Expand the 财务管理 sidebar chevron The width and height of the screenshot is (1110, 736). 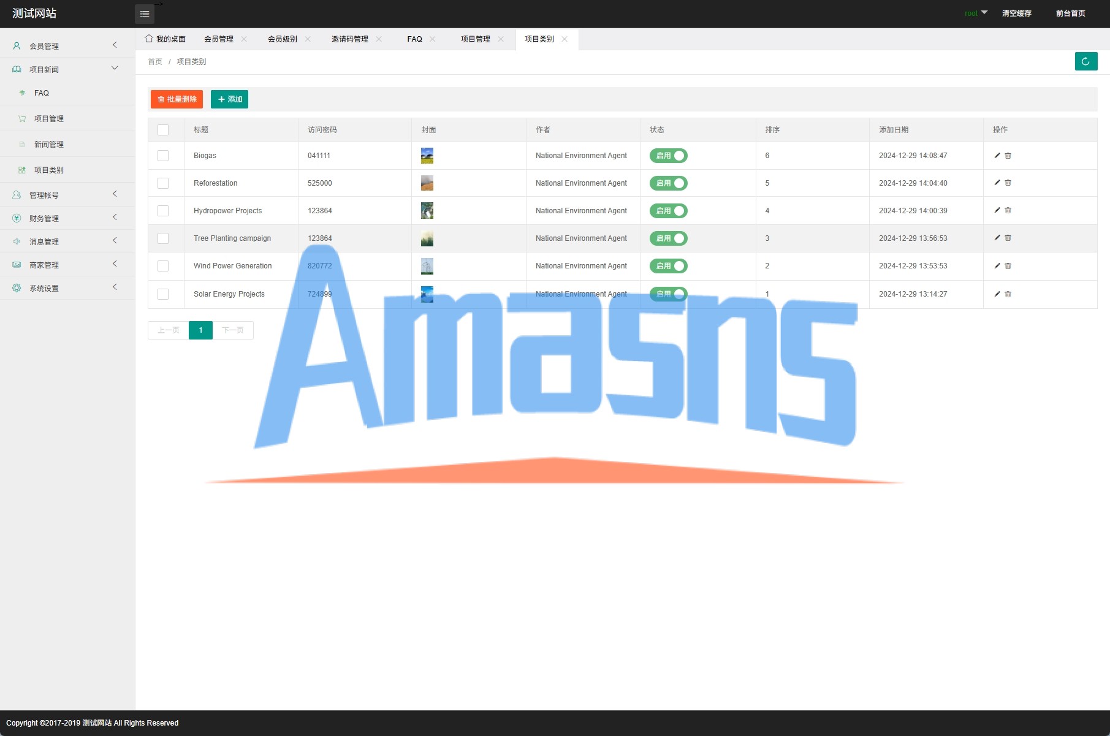pos(115,217)
